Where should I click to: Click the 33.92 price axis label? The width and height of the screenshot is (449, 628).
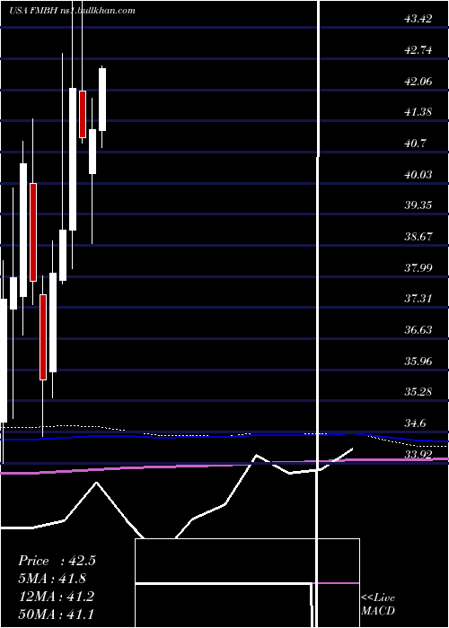418,454
